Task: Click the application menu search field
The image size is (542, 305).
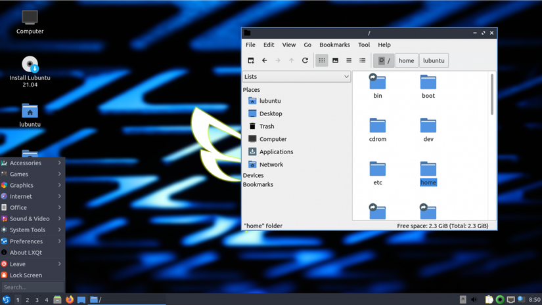Action: coord(32,287)
